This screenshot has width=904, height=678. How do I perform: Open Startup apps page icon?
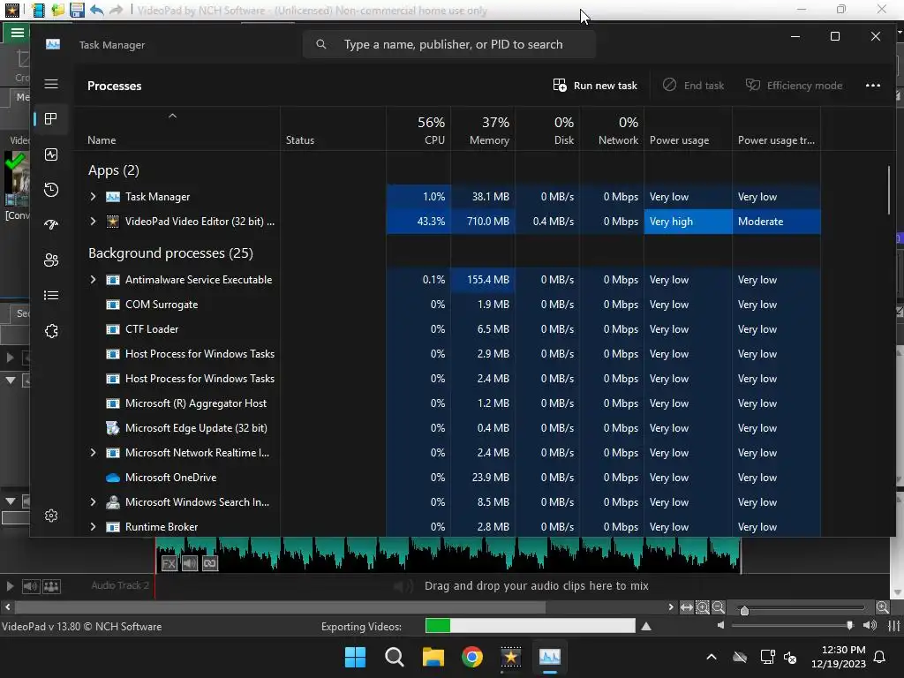point(51,225)
